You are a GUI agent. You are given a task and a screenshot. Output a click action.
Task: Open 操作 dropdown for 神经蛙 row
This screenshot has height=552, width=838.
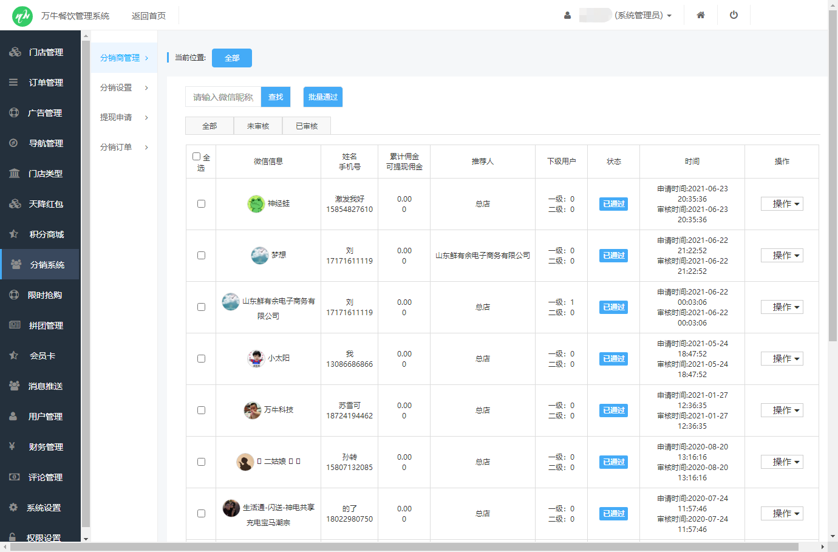coord(782,204)
